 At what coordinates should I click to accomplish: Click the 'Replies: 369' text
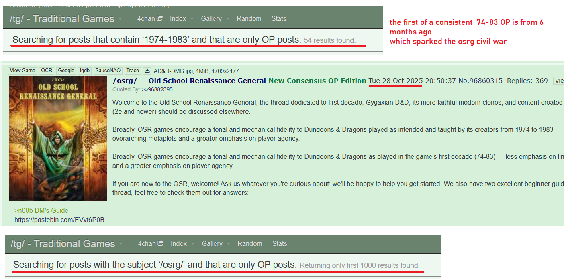pyautogui.click(x=527, y=81)
